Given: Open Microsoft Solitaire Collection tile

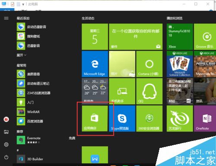Looking at the screenshot, I should pyautogui.click(x=180, y=64).
